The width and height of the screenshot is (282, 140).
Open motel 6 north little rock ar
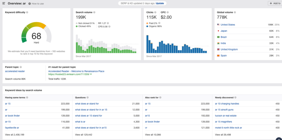tap(228, 128)
